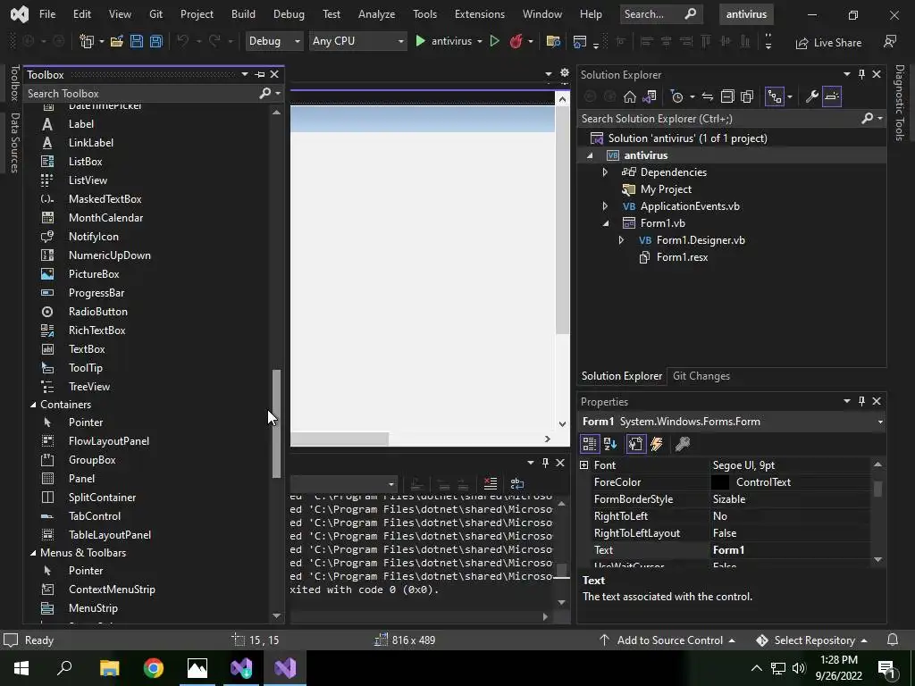
Task: Click the designer horizontal scrollbar thumb
Action: click(x=340, y=439)
